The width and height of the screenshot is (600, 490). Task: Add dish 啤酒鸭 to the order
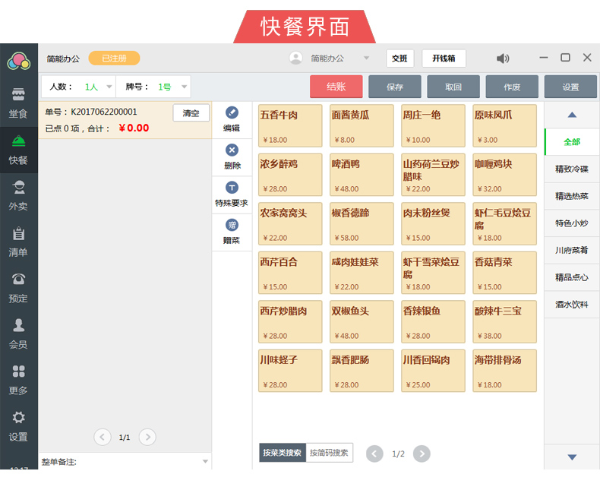coord(362,175)
